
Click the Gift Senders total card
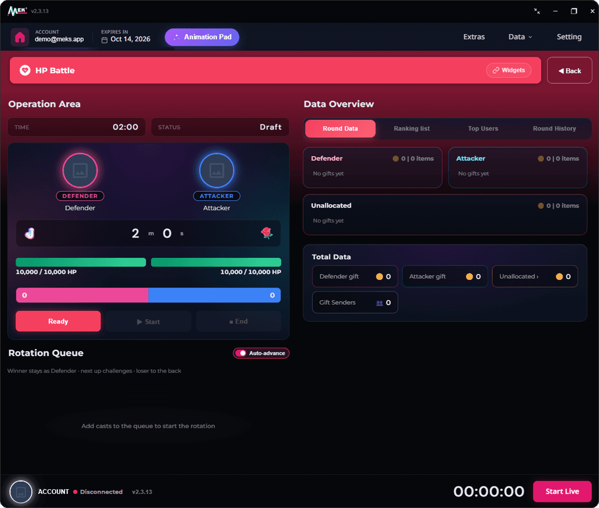tap(355, 302)
